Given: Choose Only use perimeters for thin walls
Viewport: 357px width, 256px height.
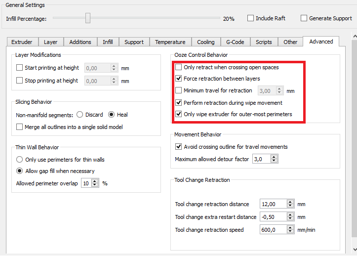Looking at the screenshot, I should pos(20,160).
